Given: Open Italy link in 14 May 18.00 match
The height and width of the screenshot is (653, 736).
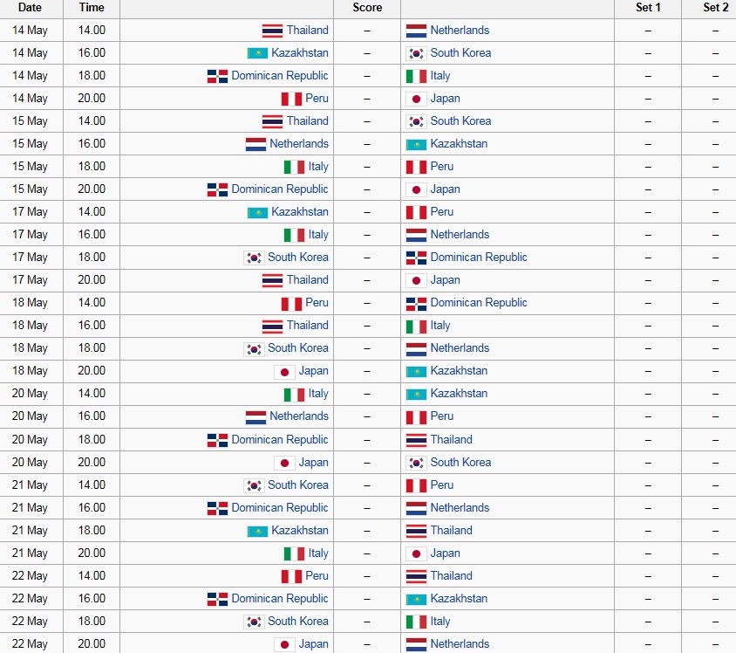Looking at the screenshot, I should [440, 76].
